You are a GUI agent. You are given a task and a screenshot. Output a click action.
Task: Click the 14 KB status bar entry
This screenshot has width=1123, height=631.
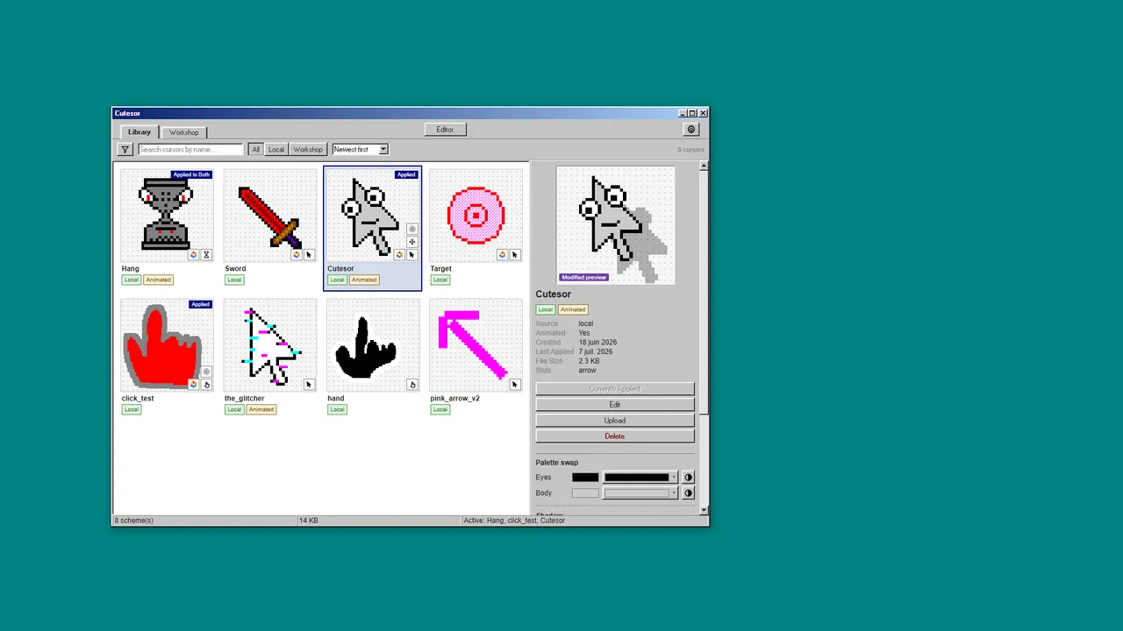pos(309,521)
